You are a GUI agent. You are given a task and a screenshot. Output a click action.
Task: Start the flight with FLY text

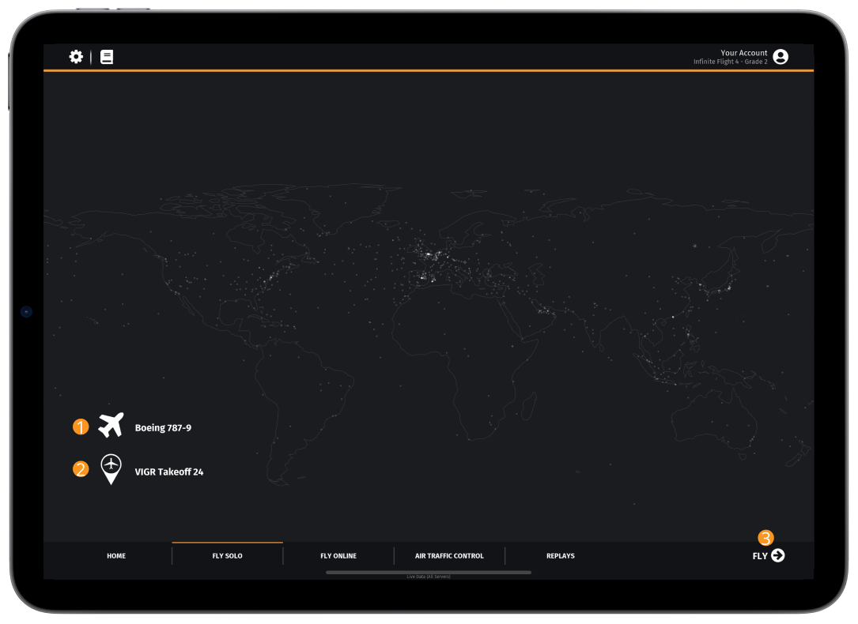[760, 556]
